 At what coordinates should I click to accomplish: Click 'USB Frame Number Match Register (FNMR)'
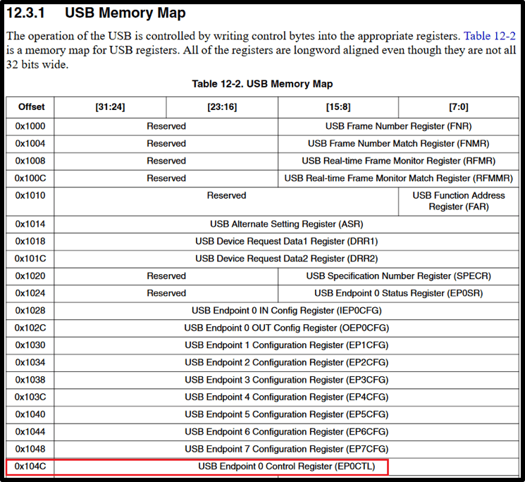click(x=398, y=144)
